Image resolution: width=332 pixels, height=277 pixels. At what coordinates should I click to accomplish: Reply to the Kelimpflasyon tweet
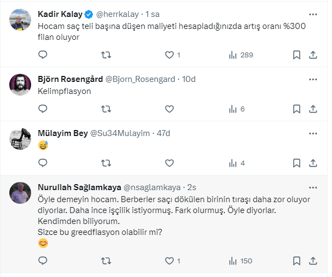click(43, 109)
